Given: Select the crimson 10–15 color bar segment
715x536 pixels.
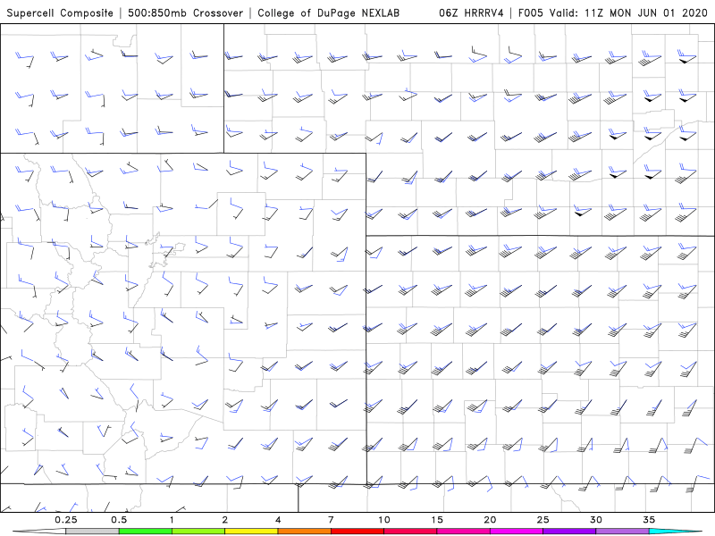Looking at the screenshot, I should point(410,532).
